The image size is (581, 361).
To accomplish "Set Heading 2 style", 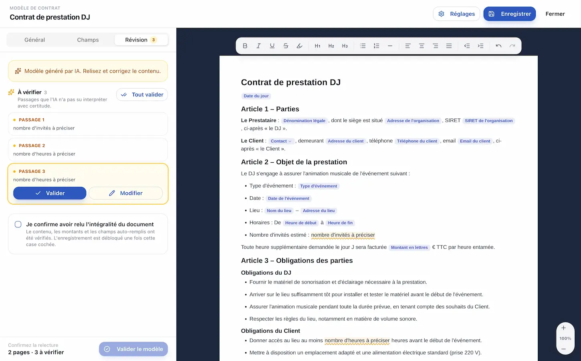I will (x=331, y=46).
